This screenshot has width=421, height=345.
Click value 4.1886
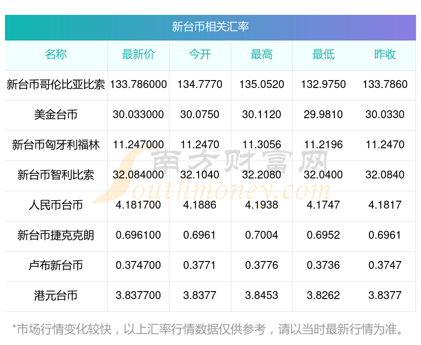tap(200, 205)
